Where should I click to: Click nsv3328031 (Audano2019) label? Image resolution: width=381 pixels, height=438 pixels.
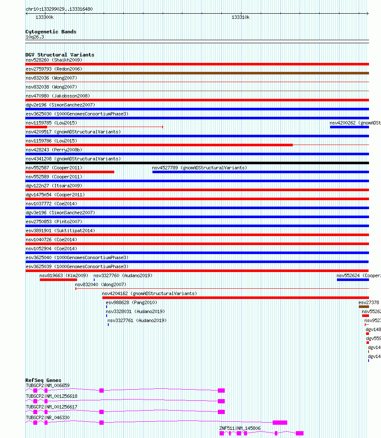click(135, 311)
